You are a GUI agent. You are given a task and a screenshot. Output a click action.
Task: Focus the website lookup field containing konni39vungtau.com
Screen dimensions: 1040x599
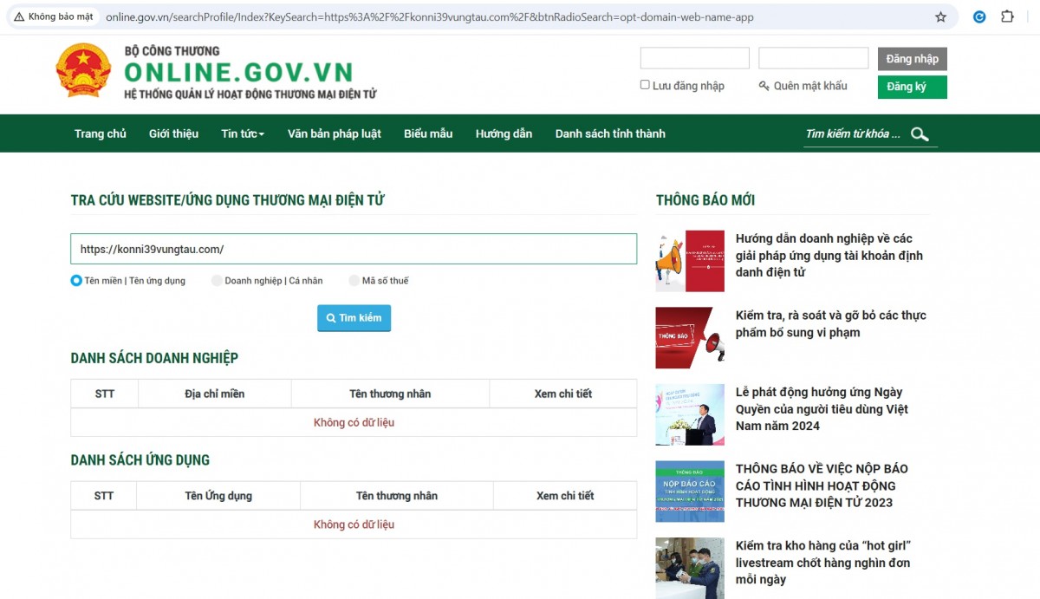coord(354,249)
